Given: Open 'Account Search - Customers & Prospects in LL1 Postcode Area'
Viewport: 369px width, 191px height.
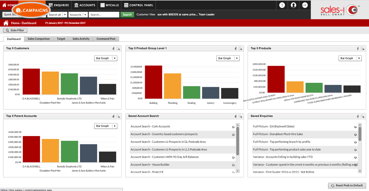Looking at the screenshot, I should tap(169, 149).
